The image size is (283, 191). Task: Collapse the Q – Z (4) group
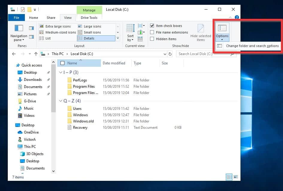tap(60, 101)
